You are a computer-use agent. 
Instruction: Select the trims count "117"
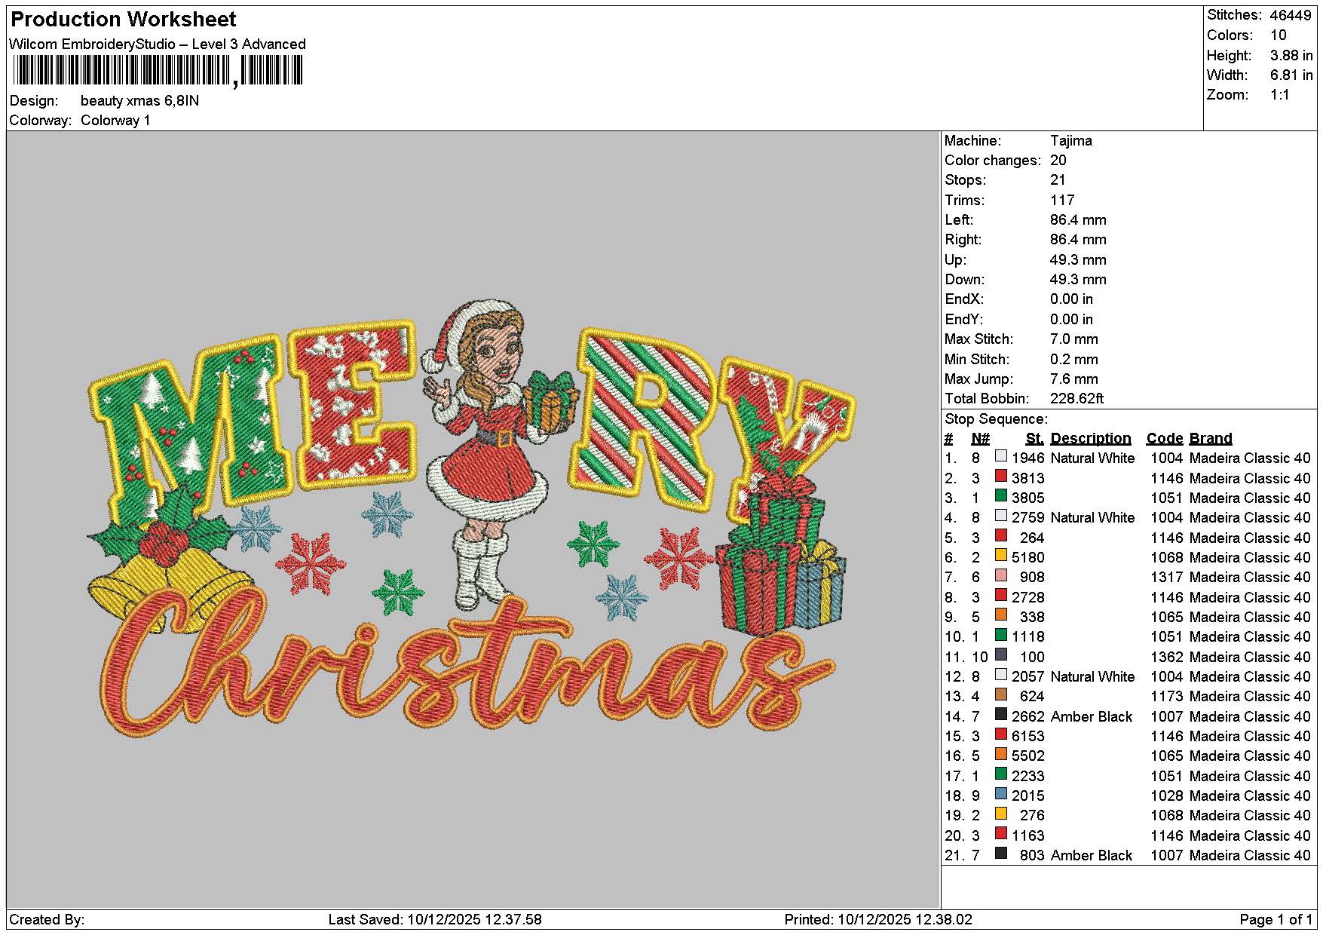click(1061, 201)
